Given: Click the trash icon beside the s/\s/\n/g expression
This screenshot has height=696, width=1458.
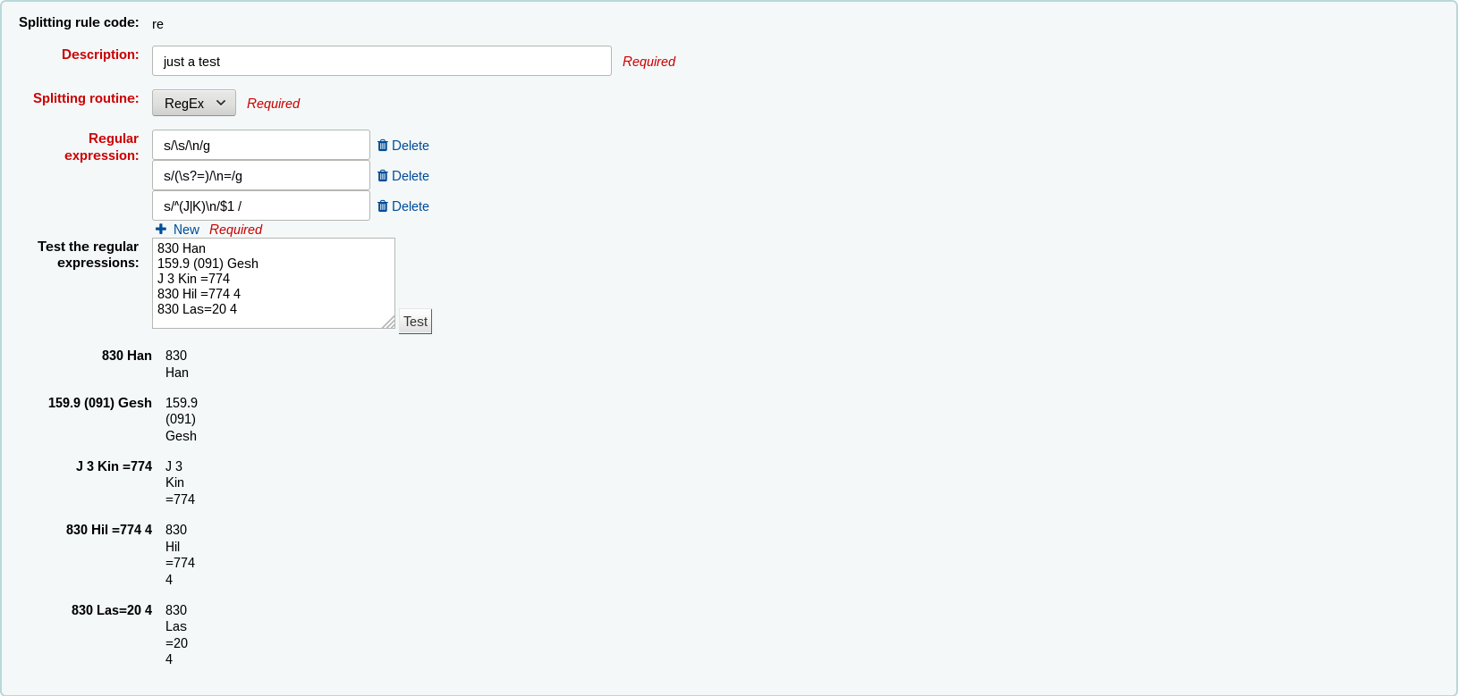Looking at the screenshot, I should click(x=383, y=146).
